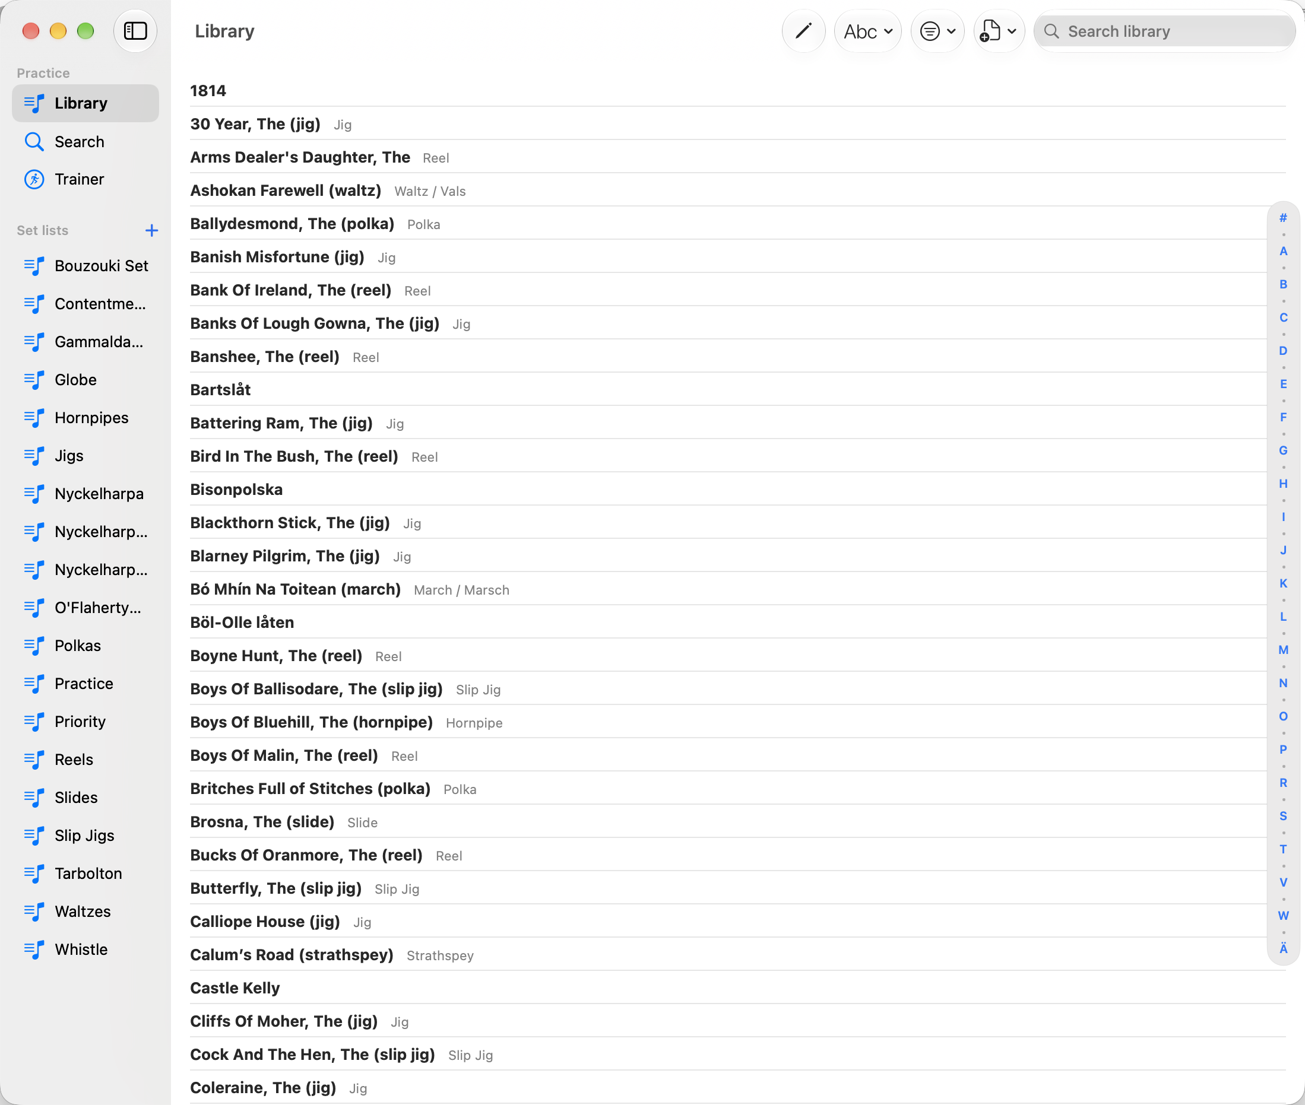Toggle the sidebar visibility button
Viewport: 1305px width, 1105px height.
135,31
